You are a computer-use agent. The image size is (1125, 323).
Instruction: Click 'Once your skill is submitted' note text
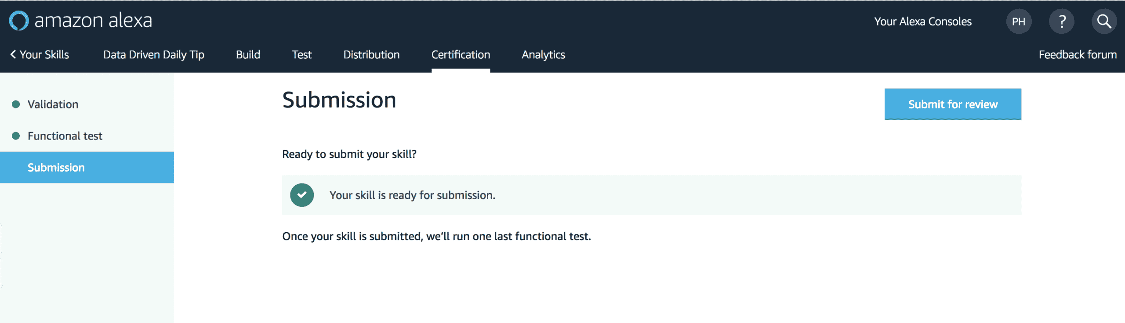[x=436, y=237]
